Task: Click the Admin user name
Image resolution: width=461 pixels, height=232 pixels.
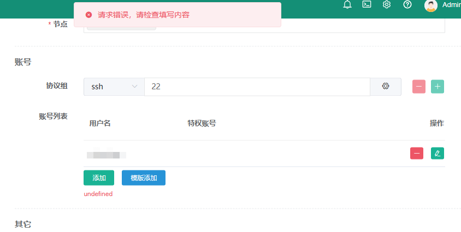Action: pos(452,5)
